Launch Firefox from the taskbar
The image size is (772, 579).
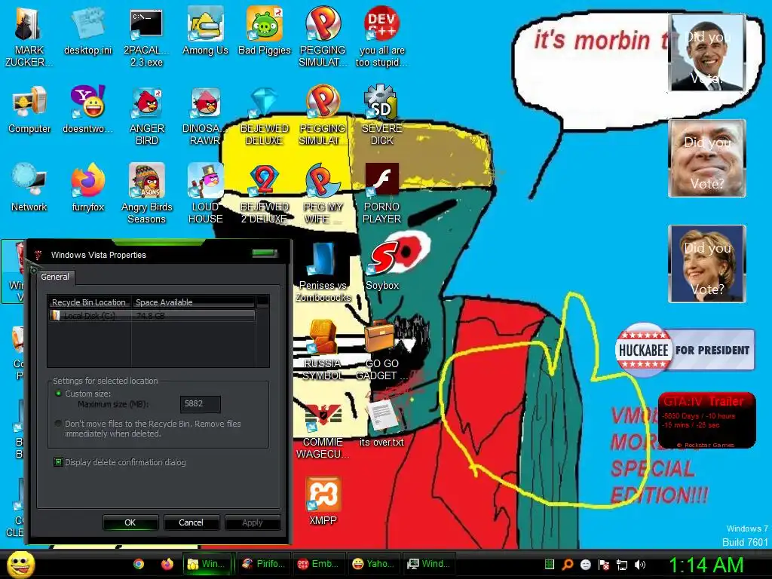[x=167, y=564]
